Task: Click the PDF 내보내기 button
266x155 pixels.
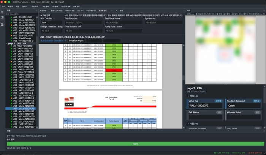Action: pos(91,11)
